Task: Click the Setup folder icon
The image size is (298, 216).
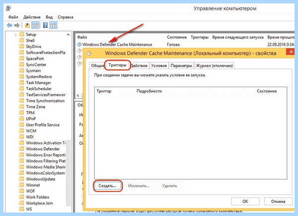Action: (21, 34)
